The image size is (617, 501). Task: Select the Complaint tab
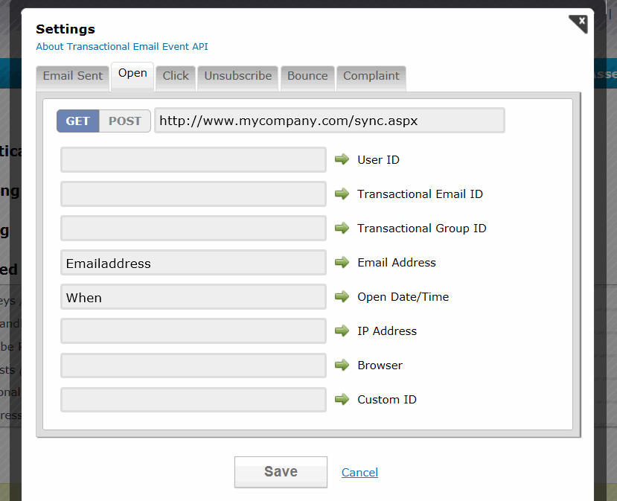coord(371,75)
